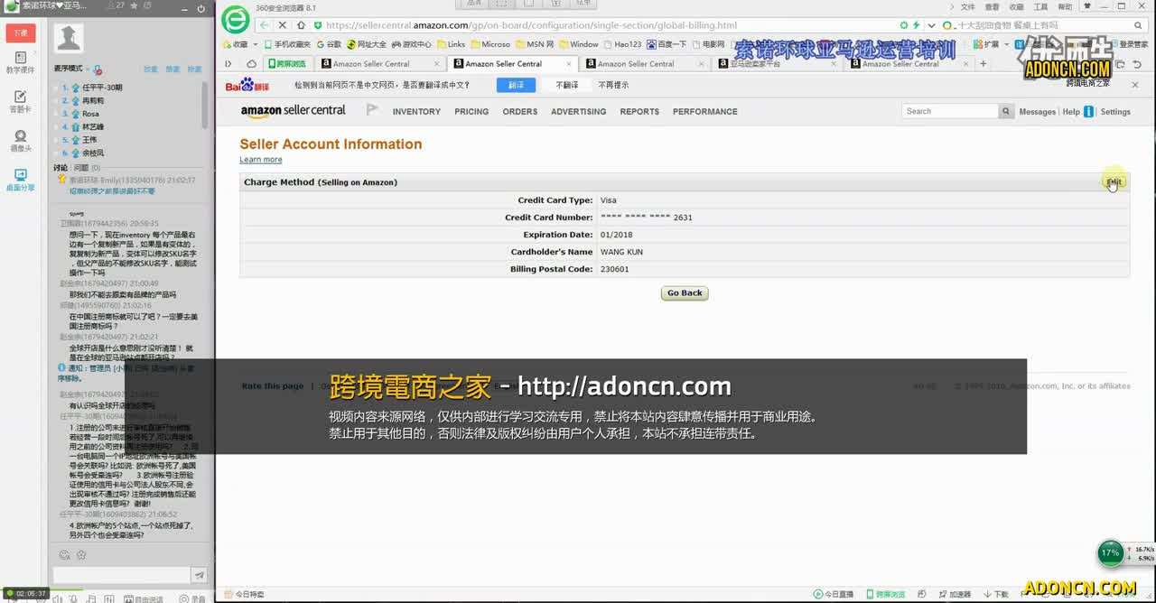Click the chat message input box
Image resolution: width=1156 pixels, height=603 pixels.
click(120, 575)
